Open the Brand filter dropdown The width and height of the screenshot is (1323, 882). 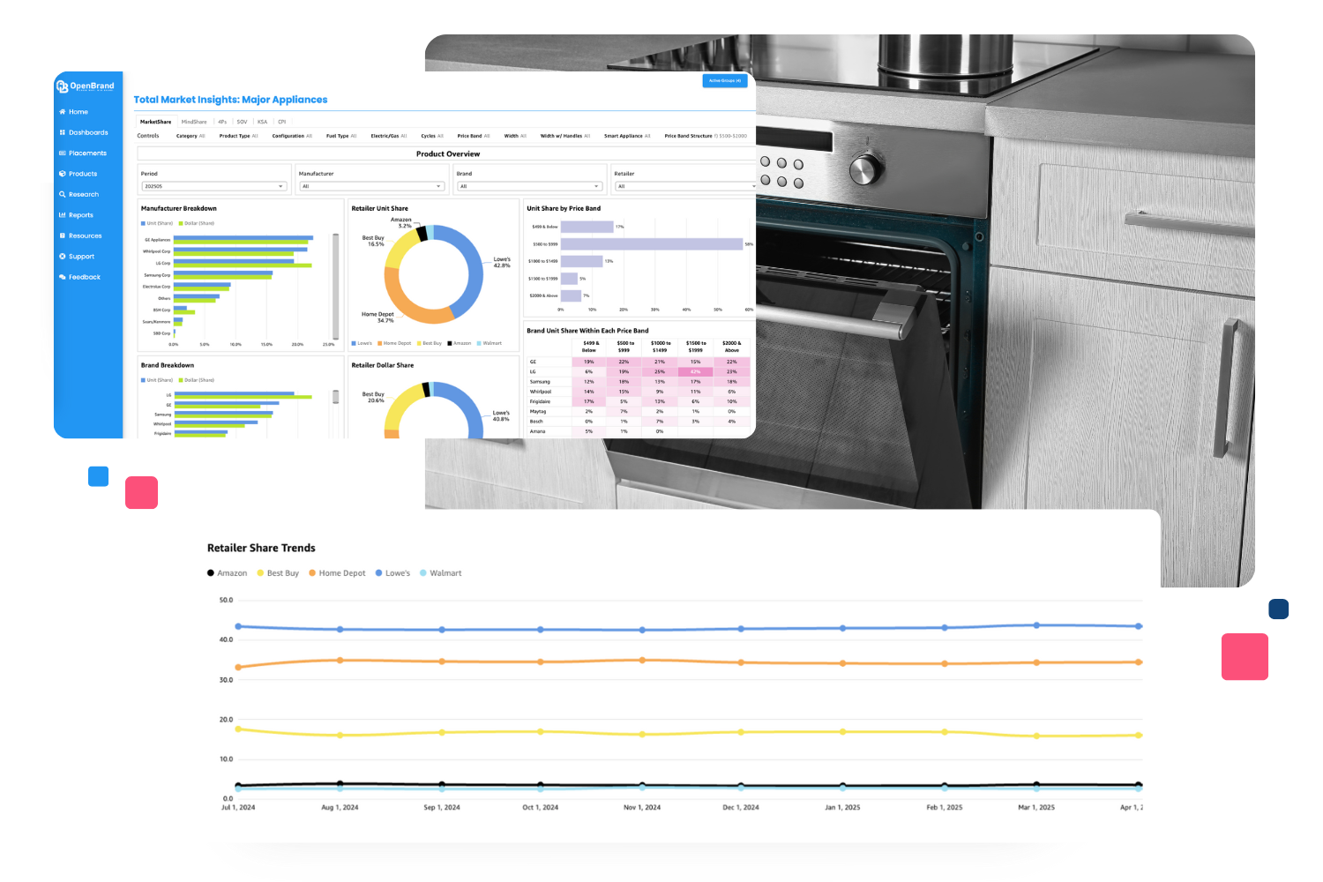[529, 186]
